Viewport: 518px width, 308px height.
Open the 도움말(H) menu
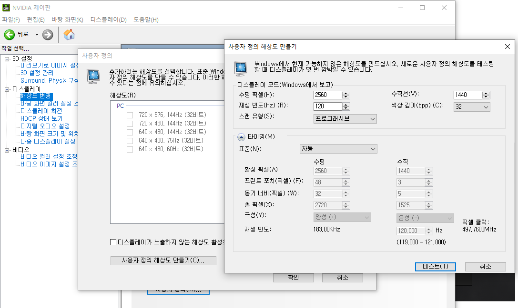[x=146, y=20]
